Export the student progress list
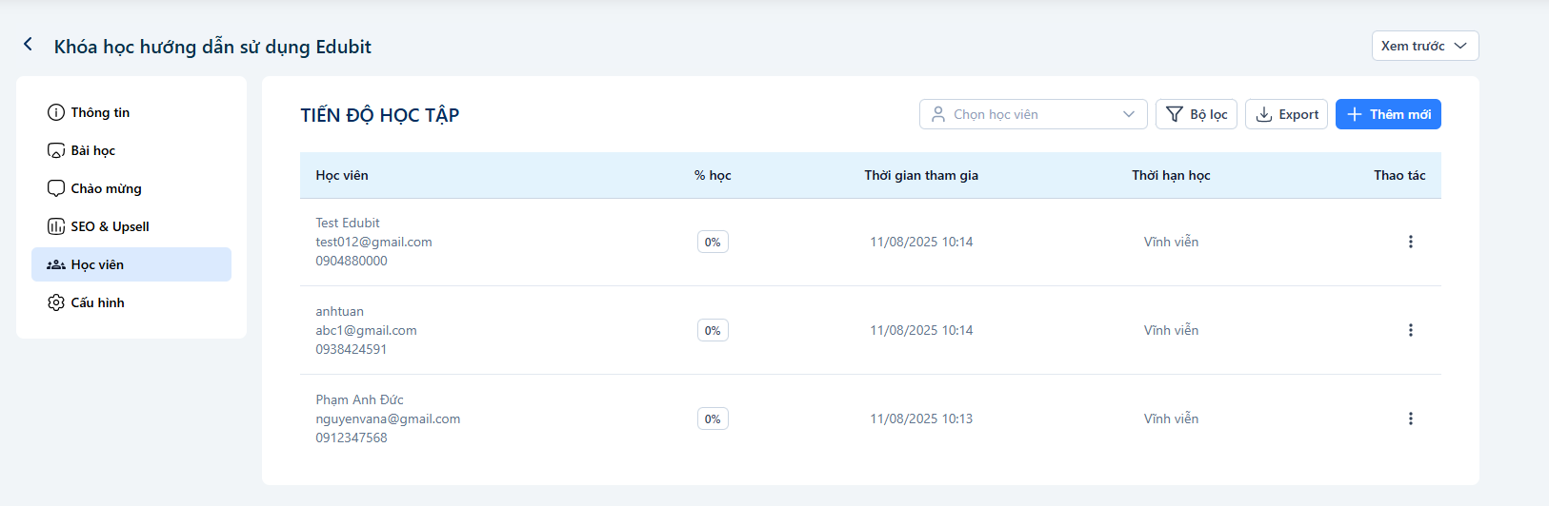 [x=1286, y=114]
